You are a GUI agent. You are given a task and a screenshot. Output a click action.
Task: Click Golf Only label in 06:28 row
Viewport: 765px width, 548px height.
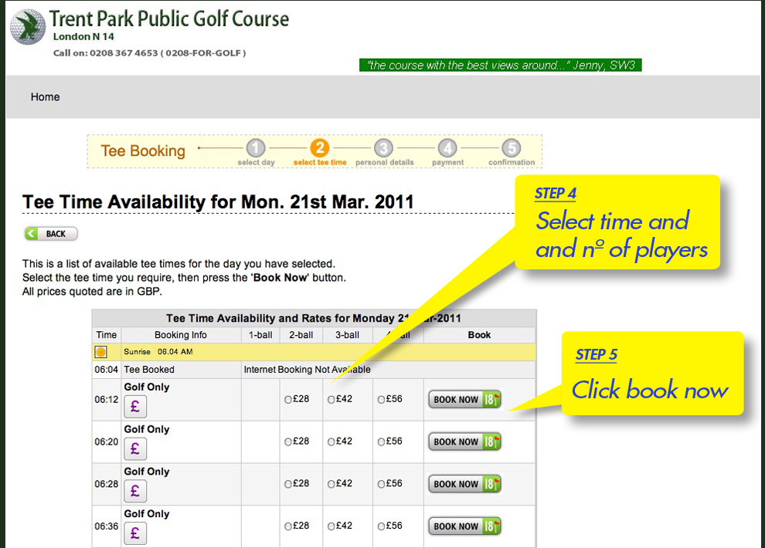coord(146,472)
